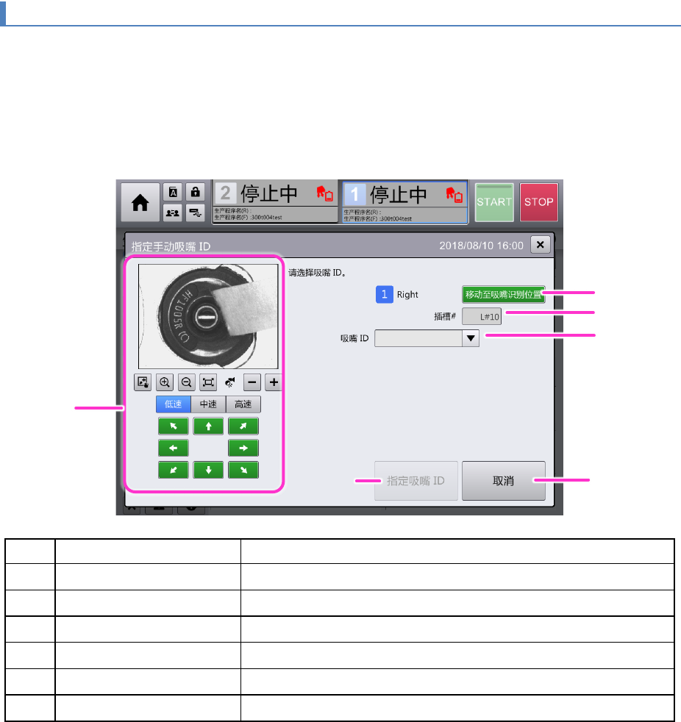Image resolution: width=681 pixels, height=722 pixels.
Task: Click the nozzle camera image view
Action: point(208,316)
